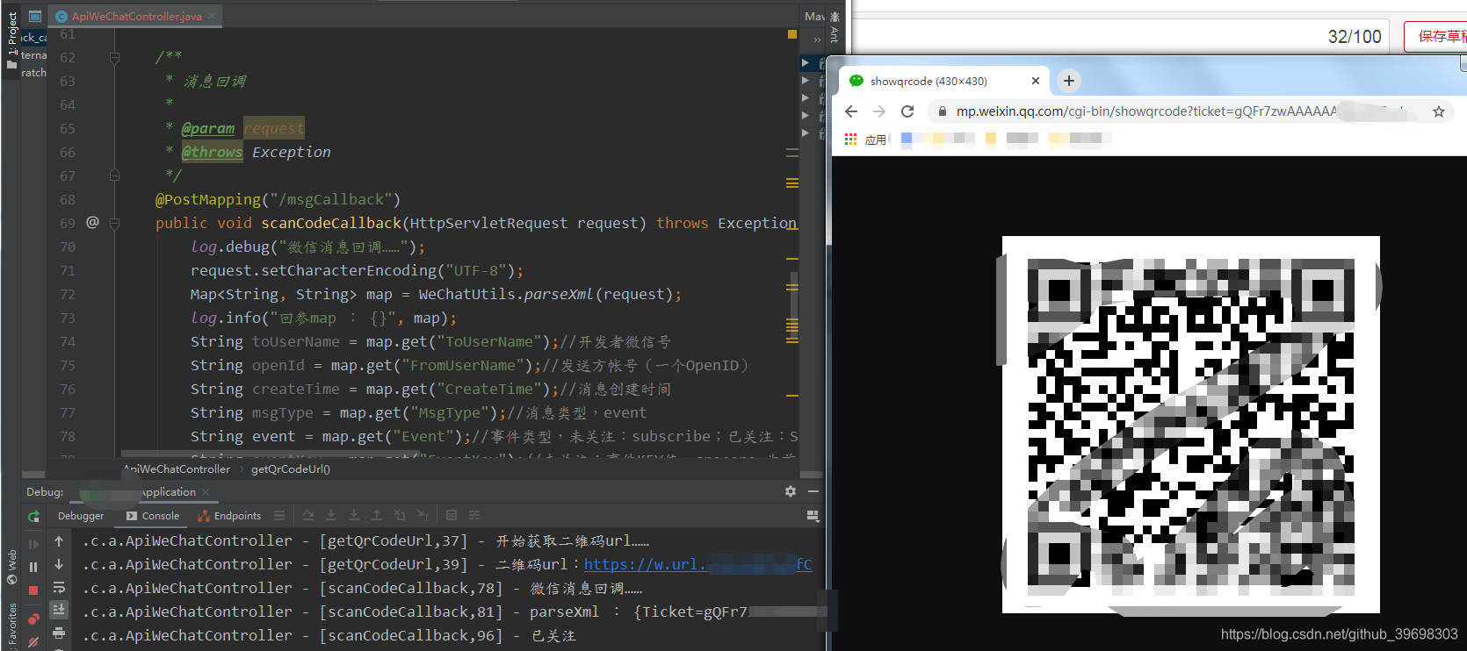Open a new Chrome tab
This screenshot has width=1467, height=651.
(x=1069, y=81)
